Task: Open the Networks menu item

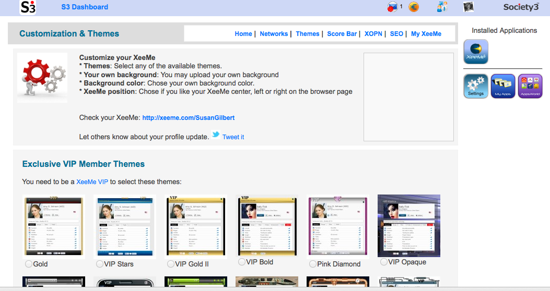Action: pyautogui.click(x=274, y=34)
